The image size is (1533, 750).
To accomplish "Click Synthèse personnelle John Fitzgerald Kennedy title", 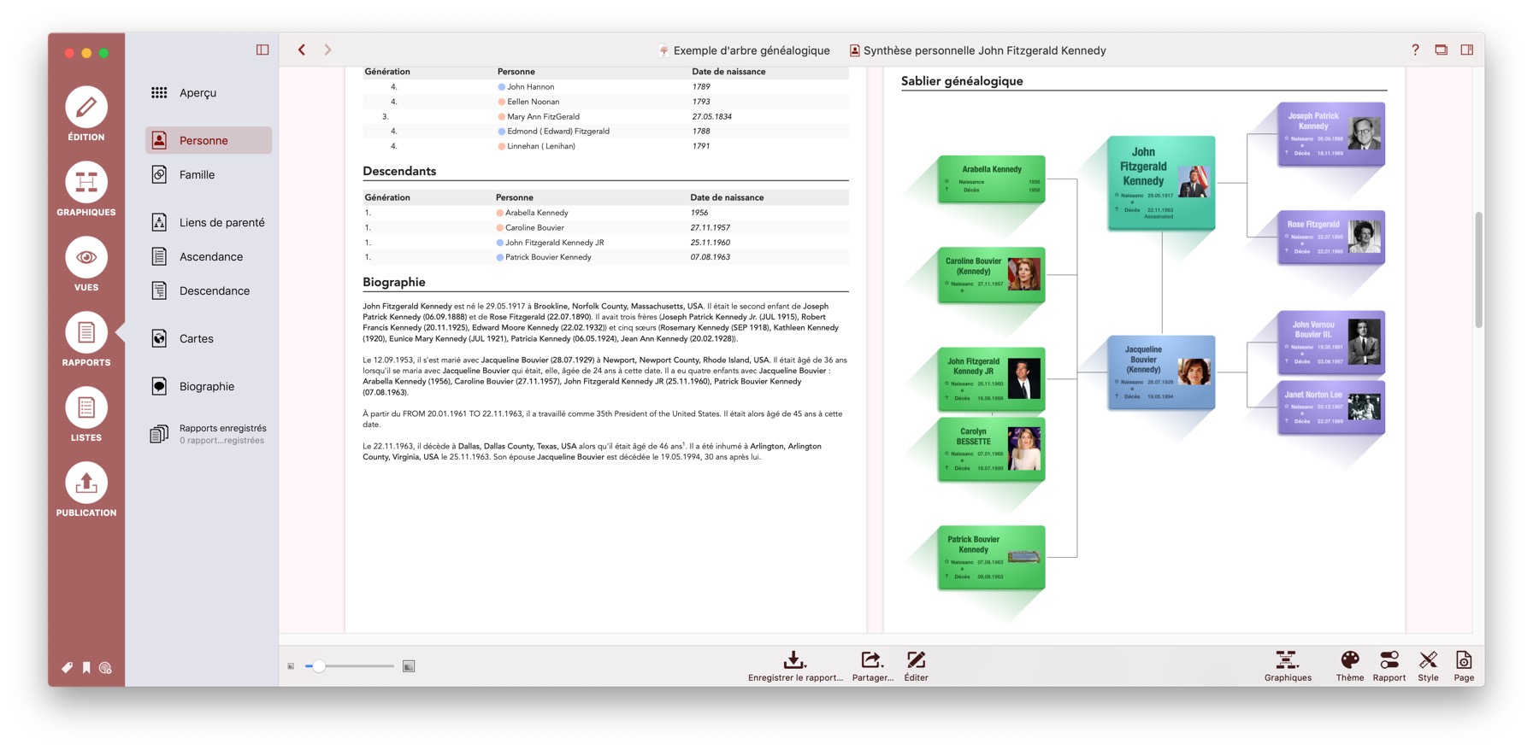I will coord(977,50).
